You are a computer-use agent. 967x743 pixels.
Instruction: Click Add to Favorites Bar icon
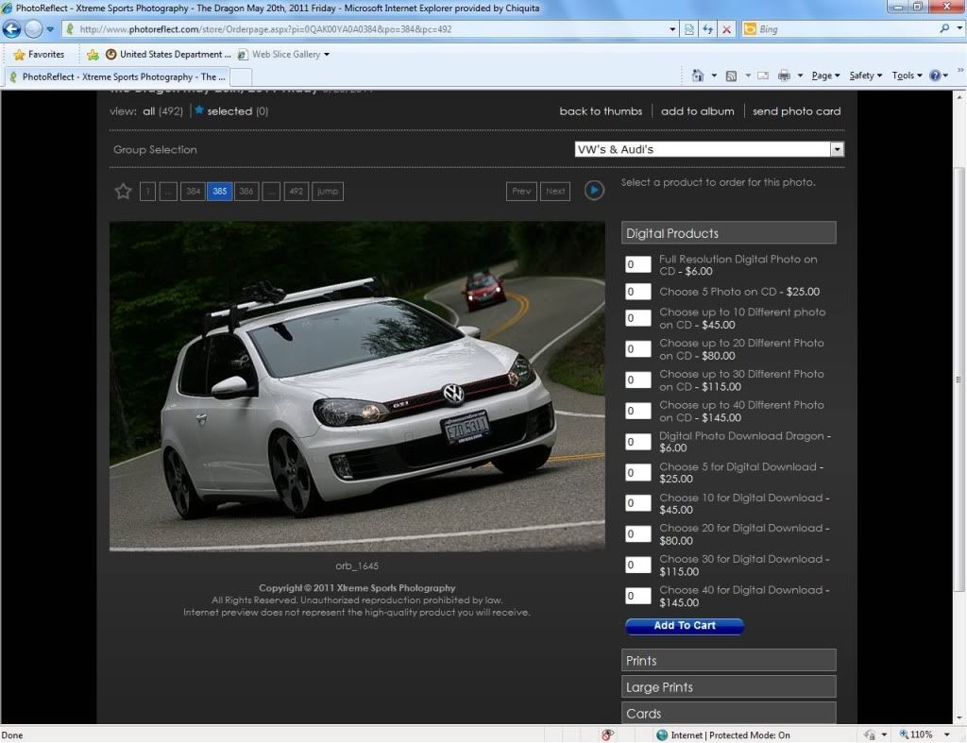pyautogui.click(x=93, y=54)
